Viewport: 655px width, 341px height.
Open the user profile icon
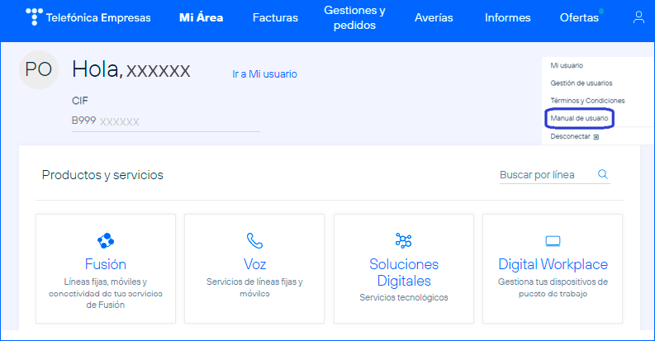pyautogui.click(x=638, y=17)
